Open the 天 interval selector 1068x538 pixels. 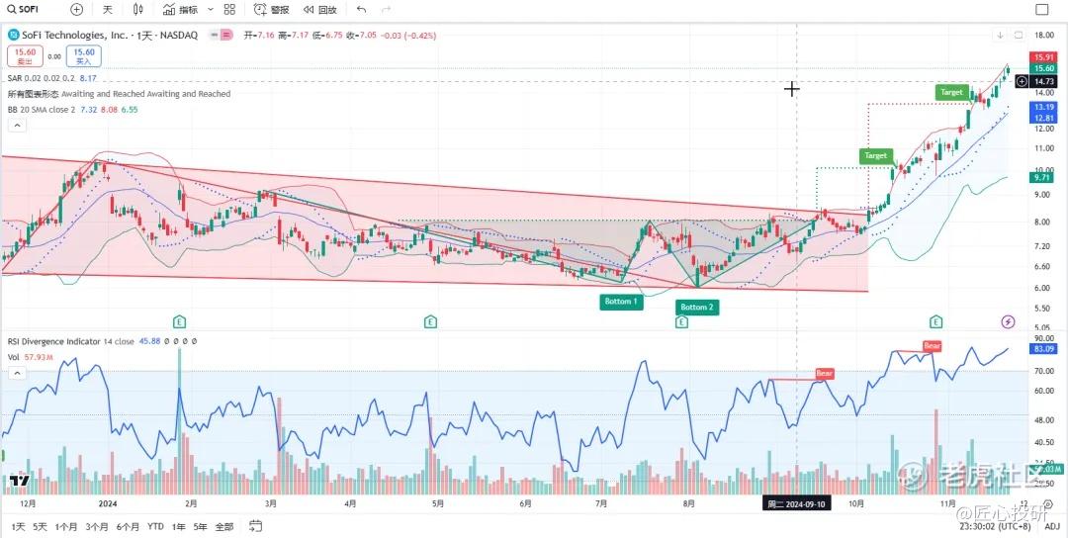pos(107,10)
